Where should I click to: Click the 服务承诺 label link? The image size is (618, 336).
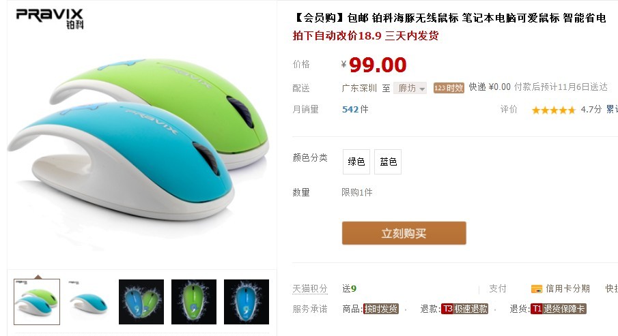click(x=310, y=309)
